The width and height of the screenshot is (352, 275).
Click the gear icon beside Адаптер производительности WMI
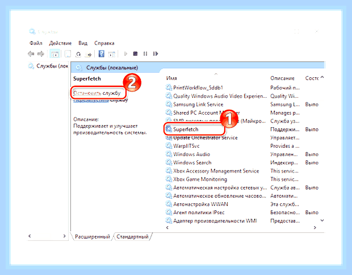tap(169, 220)
